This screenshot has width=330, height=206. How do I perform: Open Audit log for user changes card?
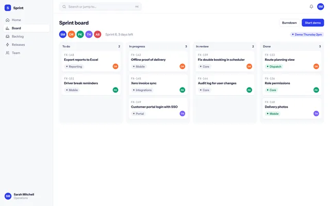[225, 84]
